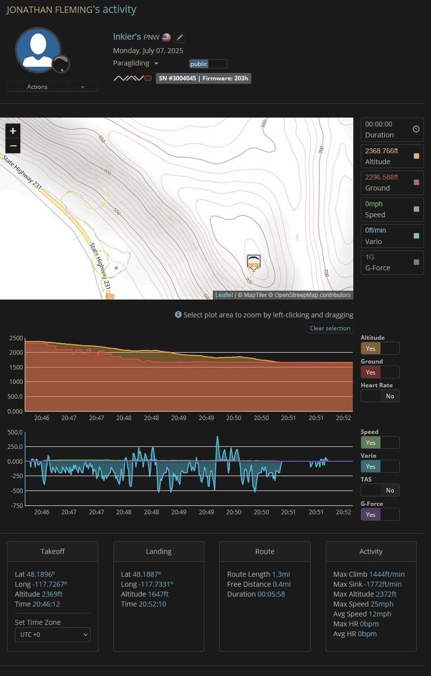Click Free Distance 0.4mi value
This screenshot has height=676, width=431.
click(x=282, y=584)
